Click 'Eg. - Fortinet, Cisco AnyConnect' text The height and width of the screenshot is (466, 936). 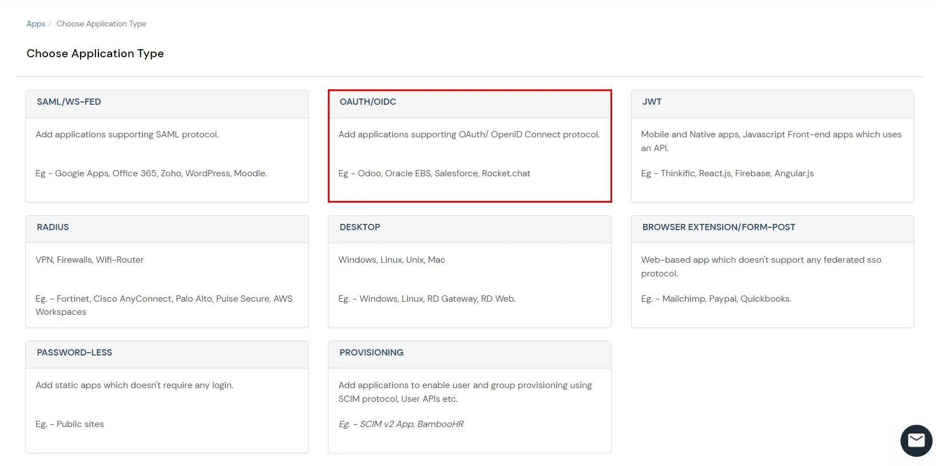[x=164, y=305]
